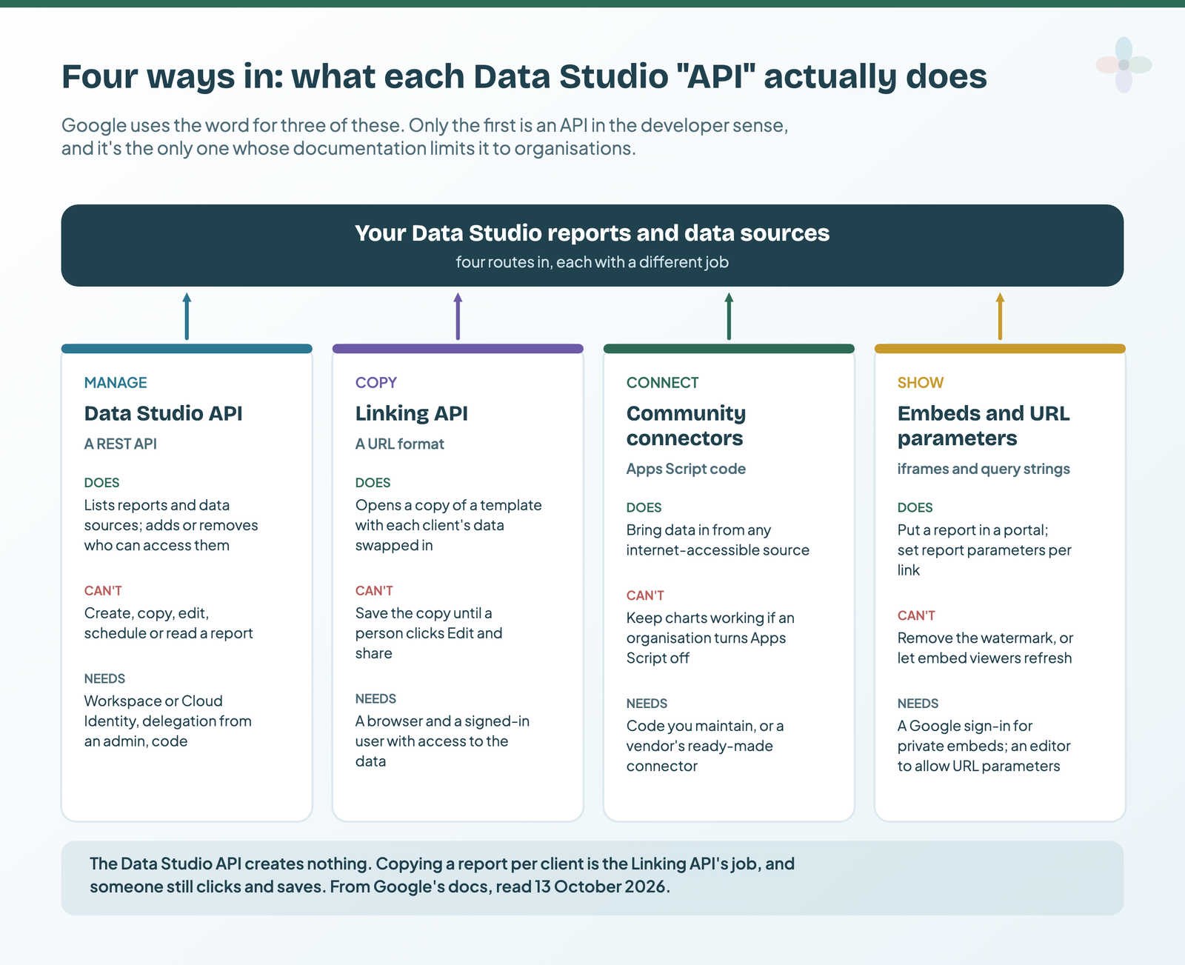This screenshot has width=1185, height=965.
Task: Select "Code you maintain, or a vendor's" text
Action: pyautogui.click(x=705, y=746)
